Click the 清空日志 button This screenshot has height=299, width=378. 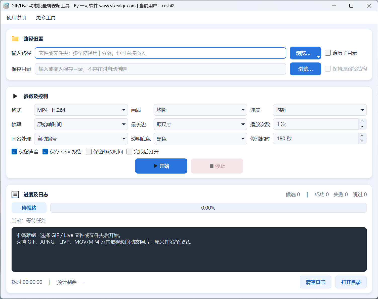point(315,282)
